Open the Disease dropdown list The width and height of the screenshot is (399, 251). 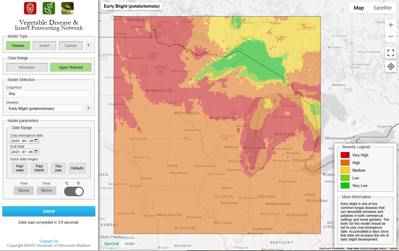(44, 109)
